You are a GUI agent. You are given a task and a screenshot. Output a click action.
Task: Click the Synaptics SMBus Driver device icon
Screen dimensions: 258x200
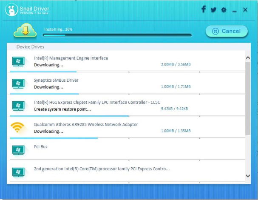pos(18,84)
